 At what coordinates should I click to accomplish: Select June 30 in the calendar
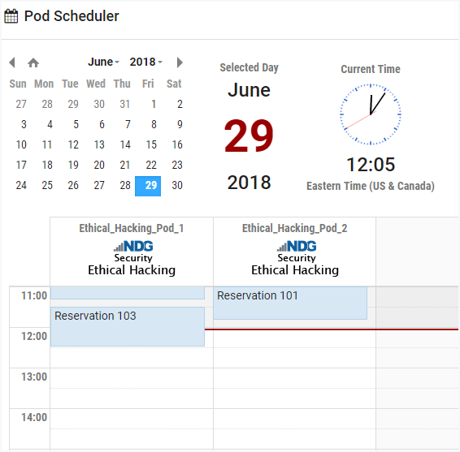pyautogui.click(x=177, y=186)
